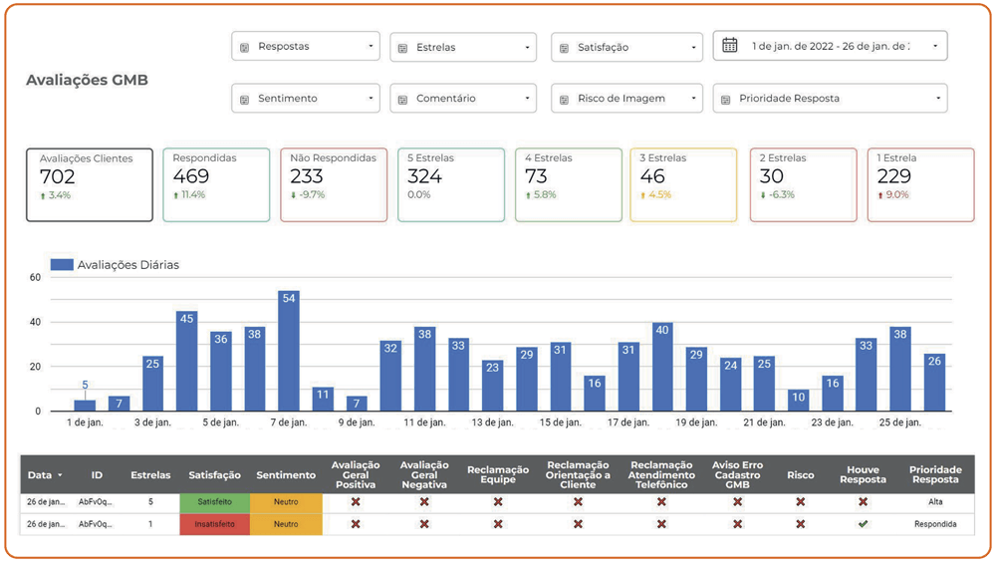
Task: Click the filter icon beside Sentimento
Action: pyautogui.click(x=245, y=100)
